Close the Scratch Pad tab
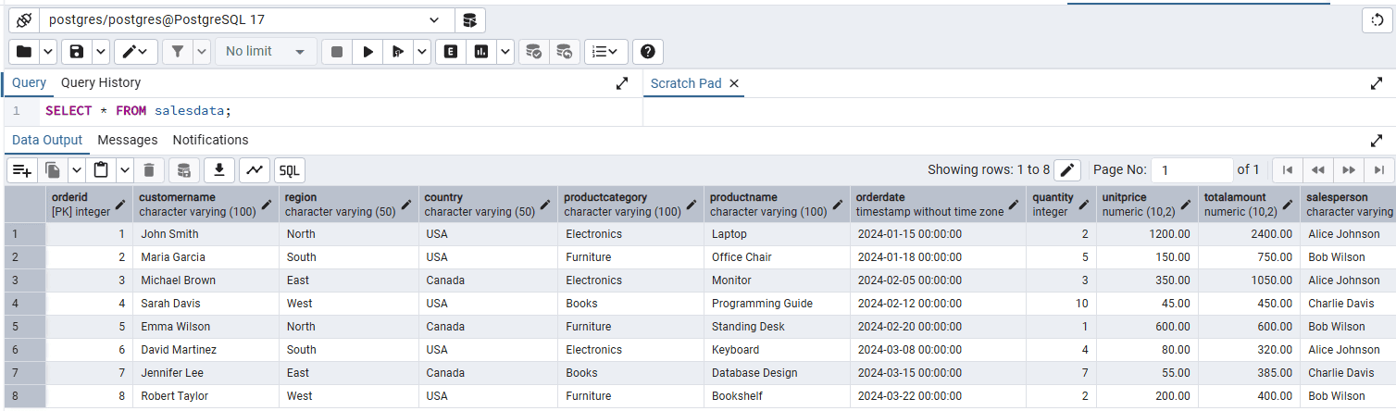The height and width of the screenshot is (411, 1396). coord(734,83)
